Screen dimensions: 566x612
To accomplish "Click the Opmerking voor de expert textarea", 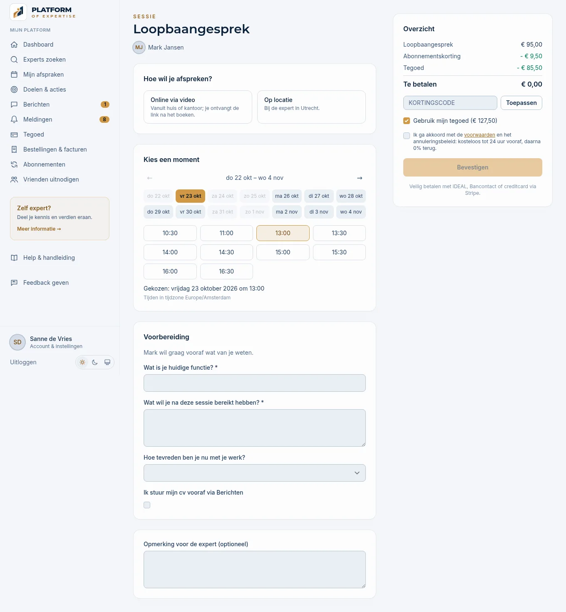I will coord(255,570).
